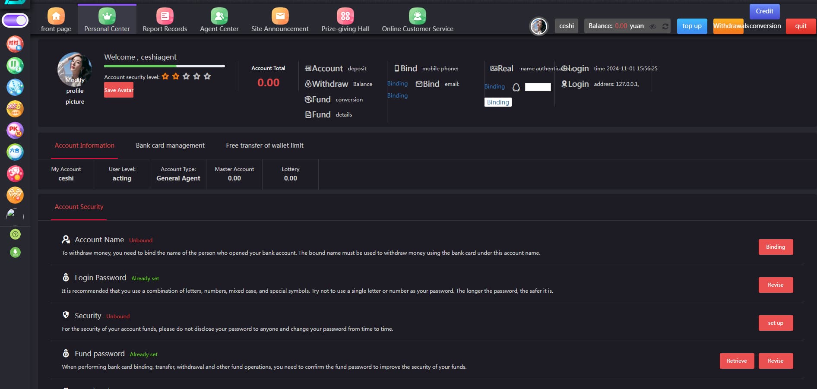Open the Report Records menu
Image resolution: width=817 pixels, height=389 pixels.
click(x=165, y=16)
